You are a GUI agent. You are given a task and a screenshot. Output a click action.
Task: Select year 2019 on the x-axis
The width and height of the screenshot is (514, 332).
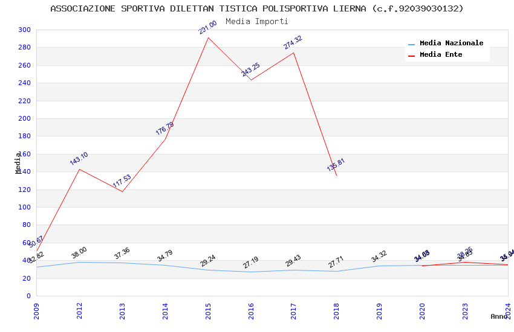click(x=379, y=311)
